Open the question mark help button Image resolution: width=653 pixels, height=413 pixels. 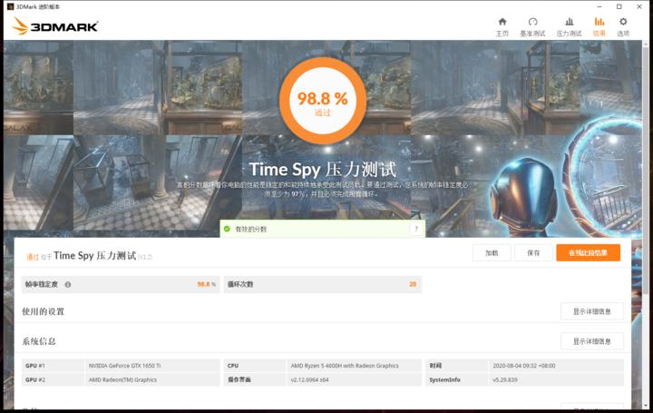(416, 229)
